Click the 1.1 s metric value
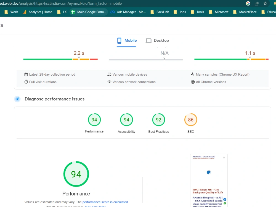 point(250,53)
